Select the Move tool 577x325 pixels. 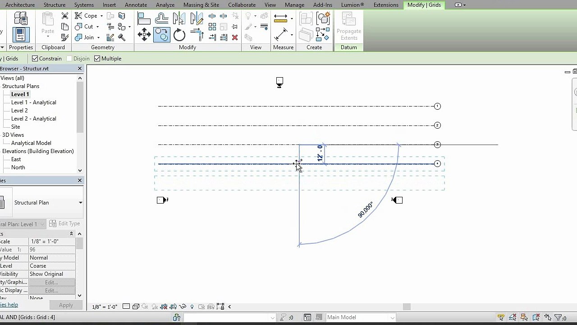tap(144, 35)
